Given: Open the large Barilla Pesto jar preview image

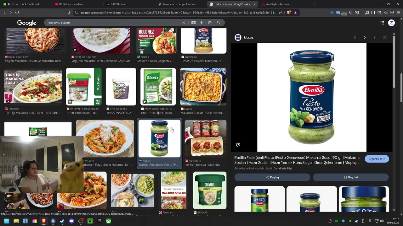Looking at the screenshot, I should click(312, 97).
